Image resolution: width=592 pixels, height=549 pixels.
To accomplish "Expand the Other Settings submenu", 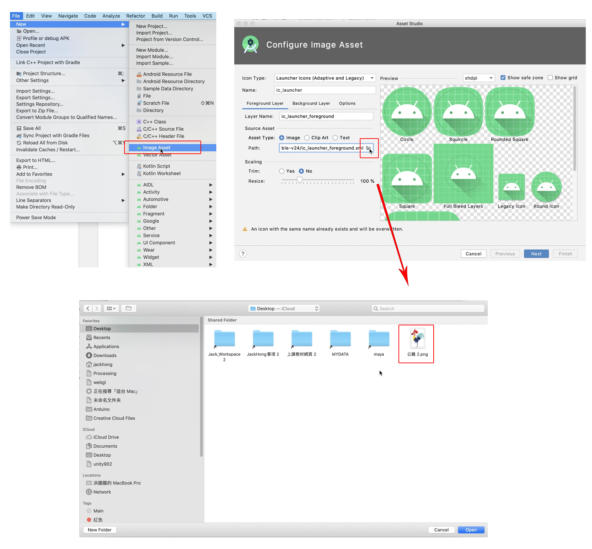I will (69, 80).
